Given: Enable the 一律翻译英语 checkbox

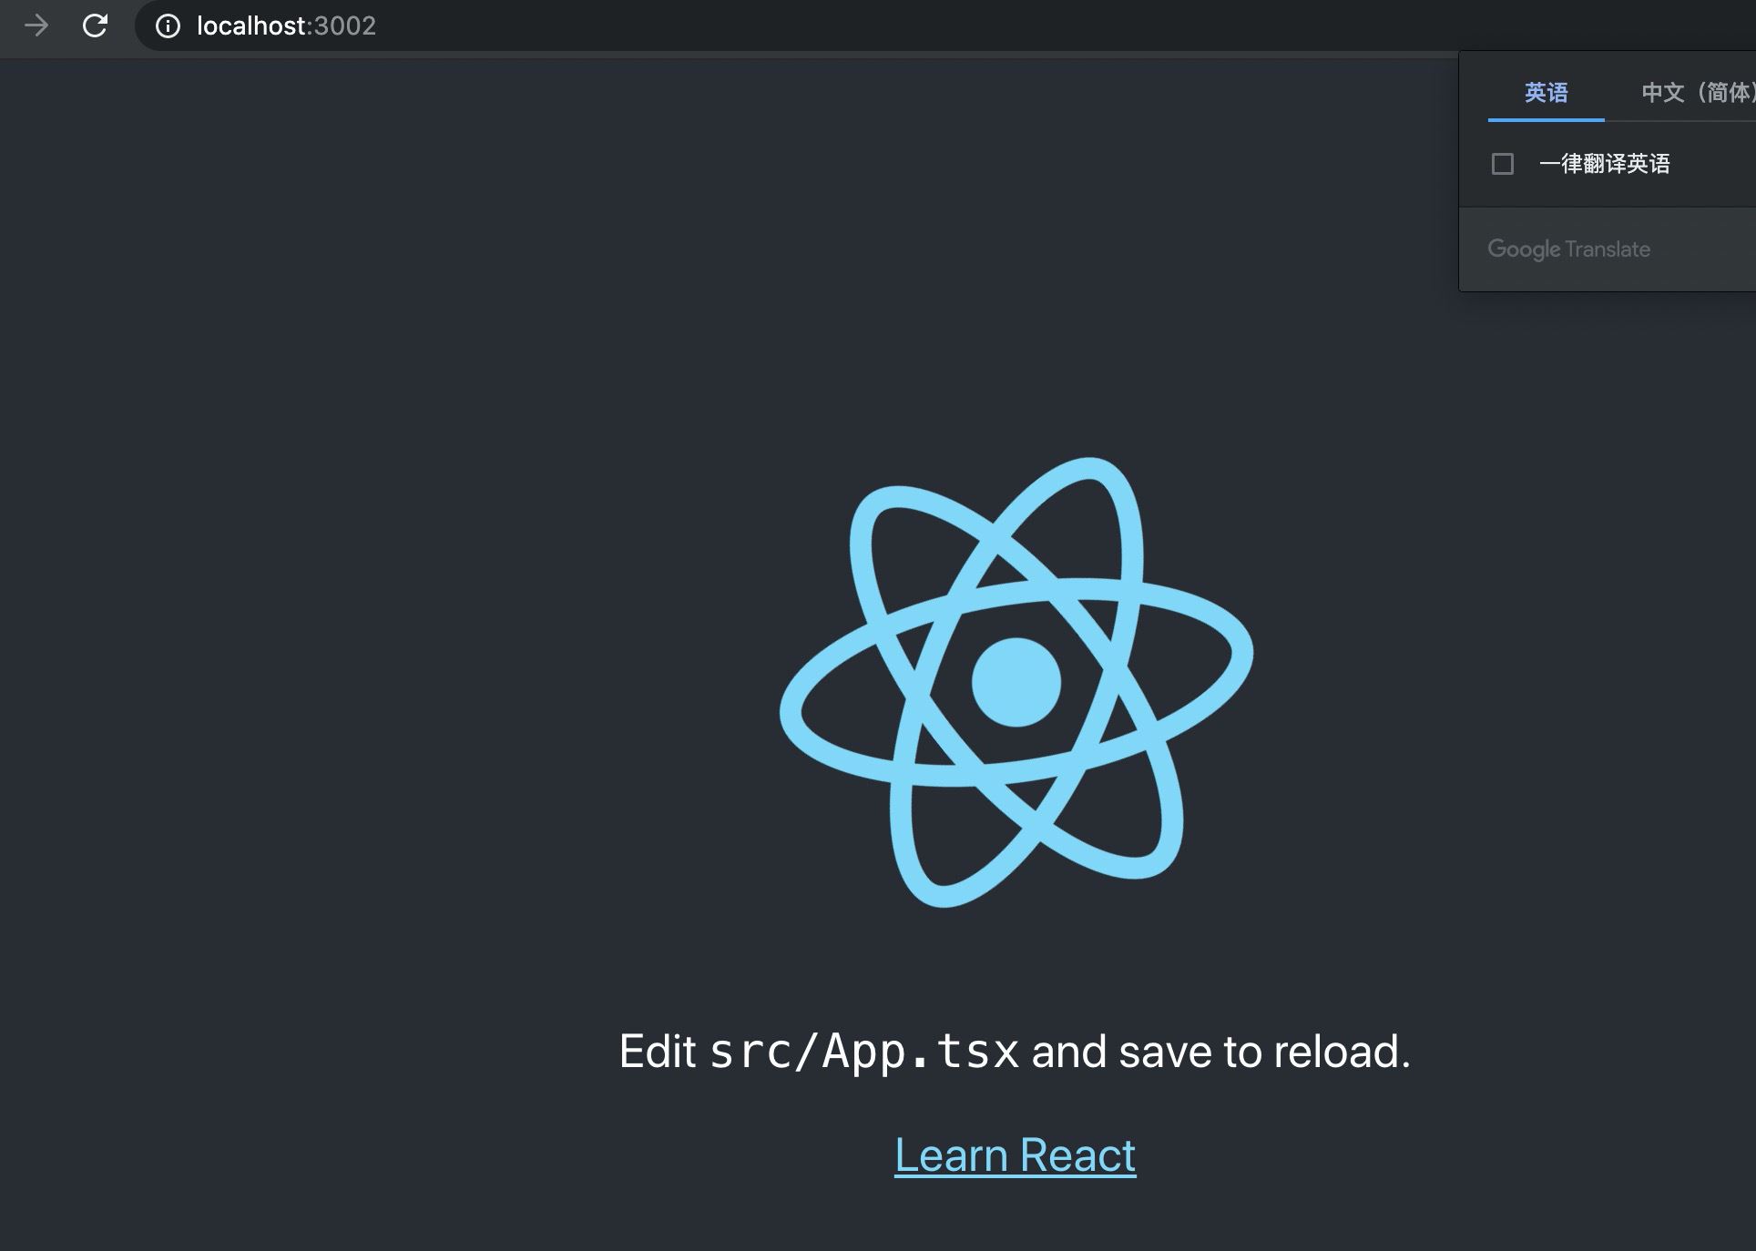Looking at the screenshot, I should [1503, 164].
